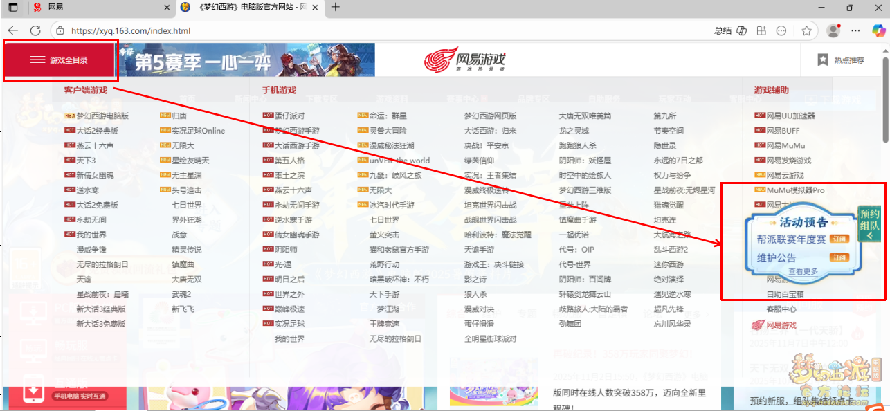Subscribe to 维护公告 via 订阅
Image resolution: width=890 pixels, height=411 pixels.
coord(839,257)
